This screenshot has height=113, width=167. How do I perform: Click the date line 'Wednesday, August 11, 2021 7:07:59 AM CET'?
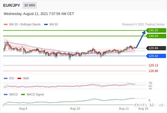(x=39, y=14)
